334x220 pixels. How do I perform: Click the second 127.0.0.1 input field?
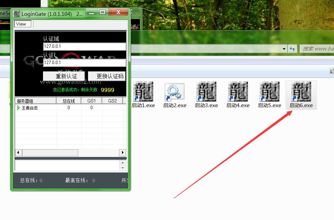pyautogui.click(x=84, y=62)
